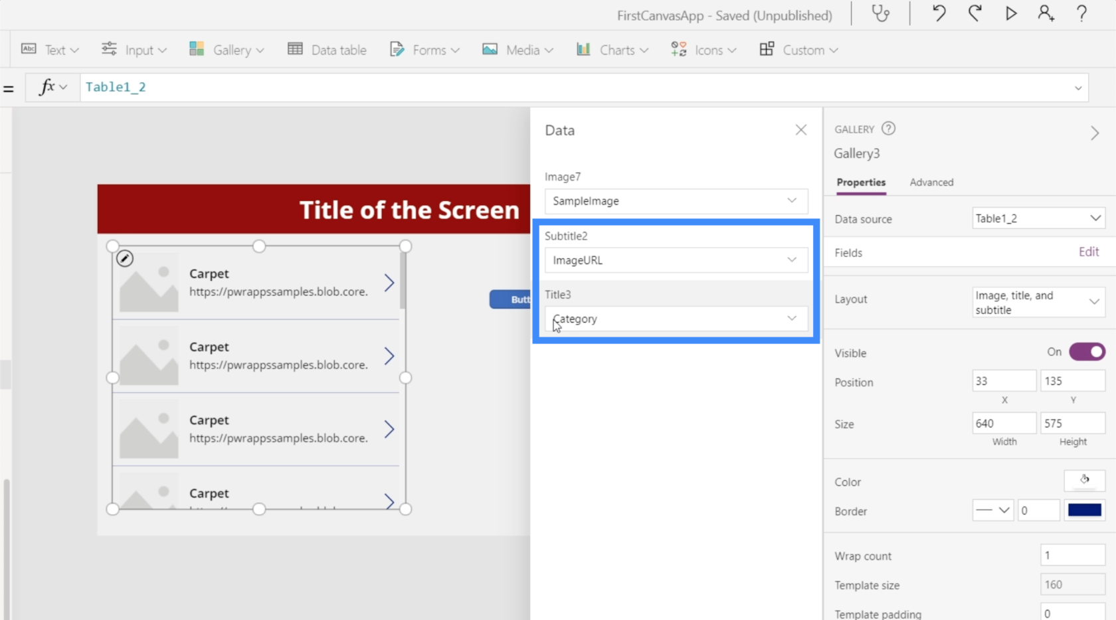This screenshot has width=1116, height=620.
Task: Open the Gallery insert menu
Action: pos(227,50)
